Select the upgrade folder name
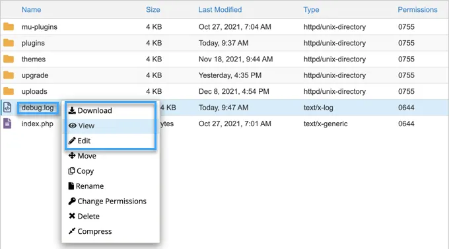 (35, 75)
